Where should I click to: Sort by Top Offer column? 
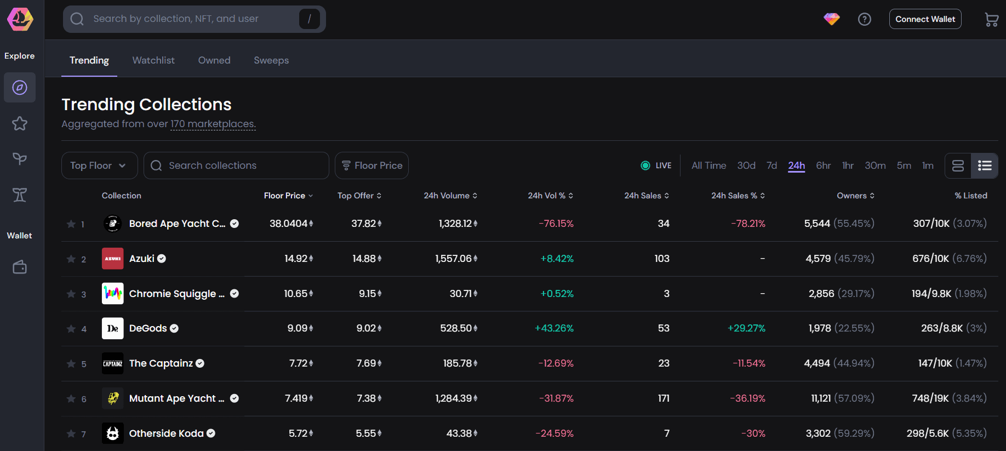pos(359,196)
